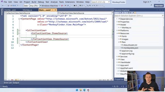The height and width of the screenshot is (92, 165).
Task: Expand the Dependencies node
Action: [117, 19]
